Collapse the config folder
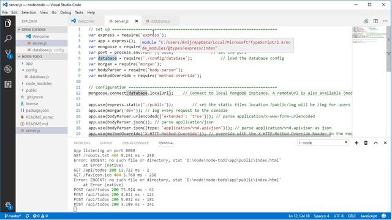392x220 pixels. 31,70
